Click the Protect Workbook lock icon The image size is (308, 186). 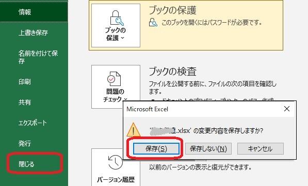click(117, 18)
